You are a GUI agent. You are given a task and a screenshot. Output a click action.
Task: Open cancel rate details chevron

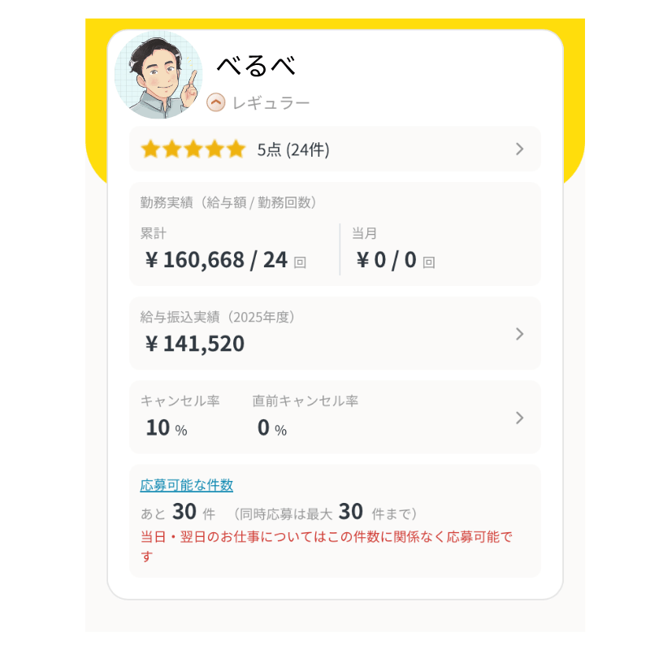[520, 418]
